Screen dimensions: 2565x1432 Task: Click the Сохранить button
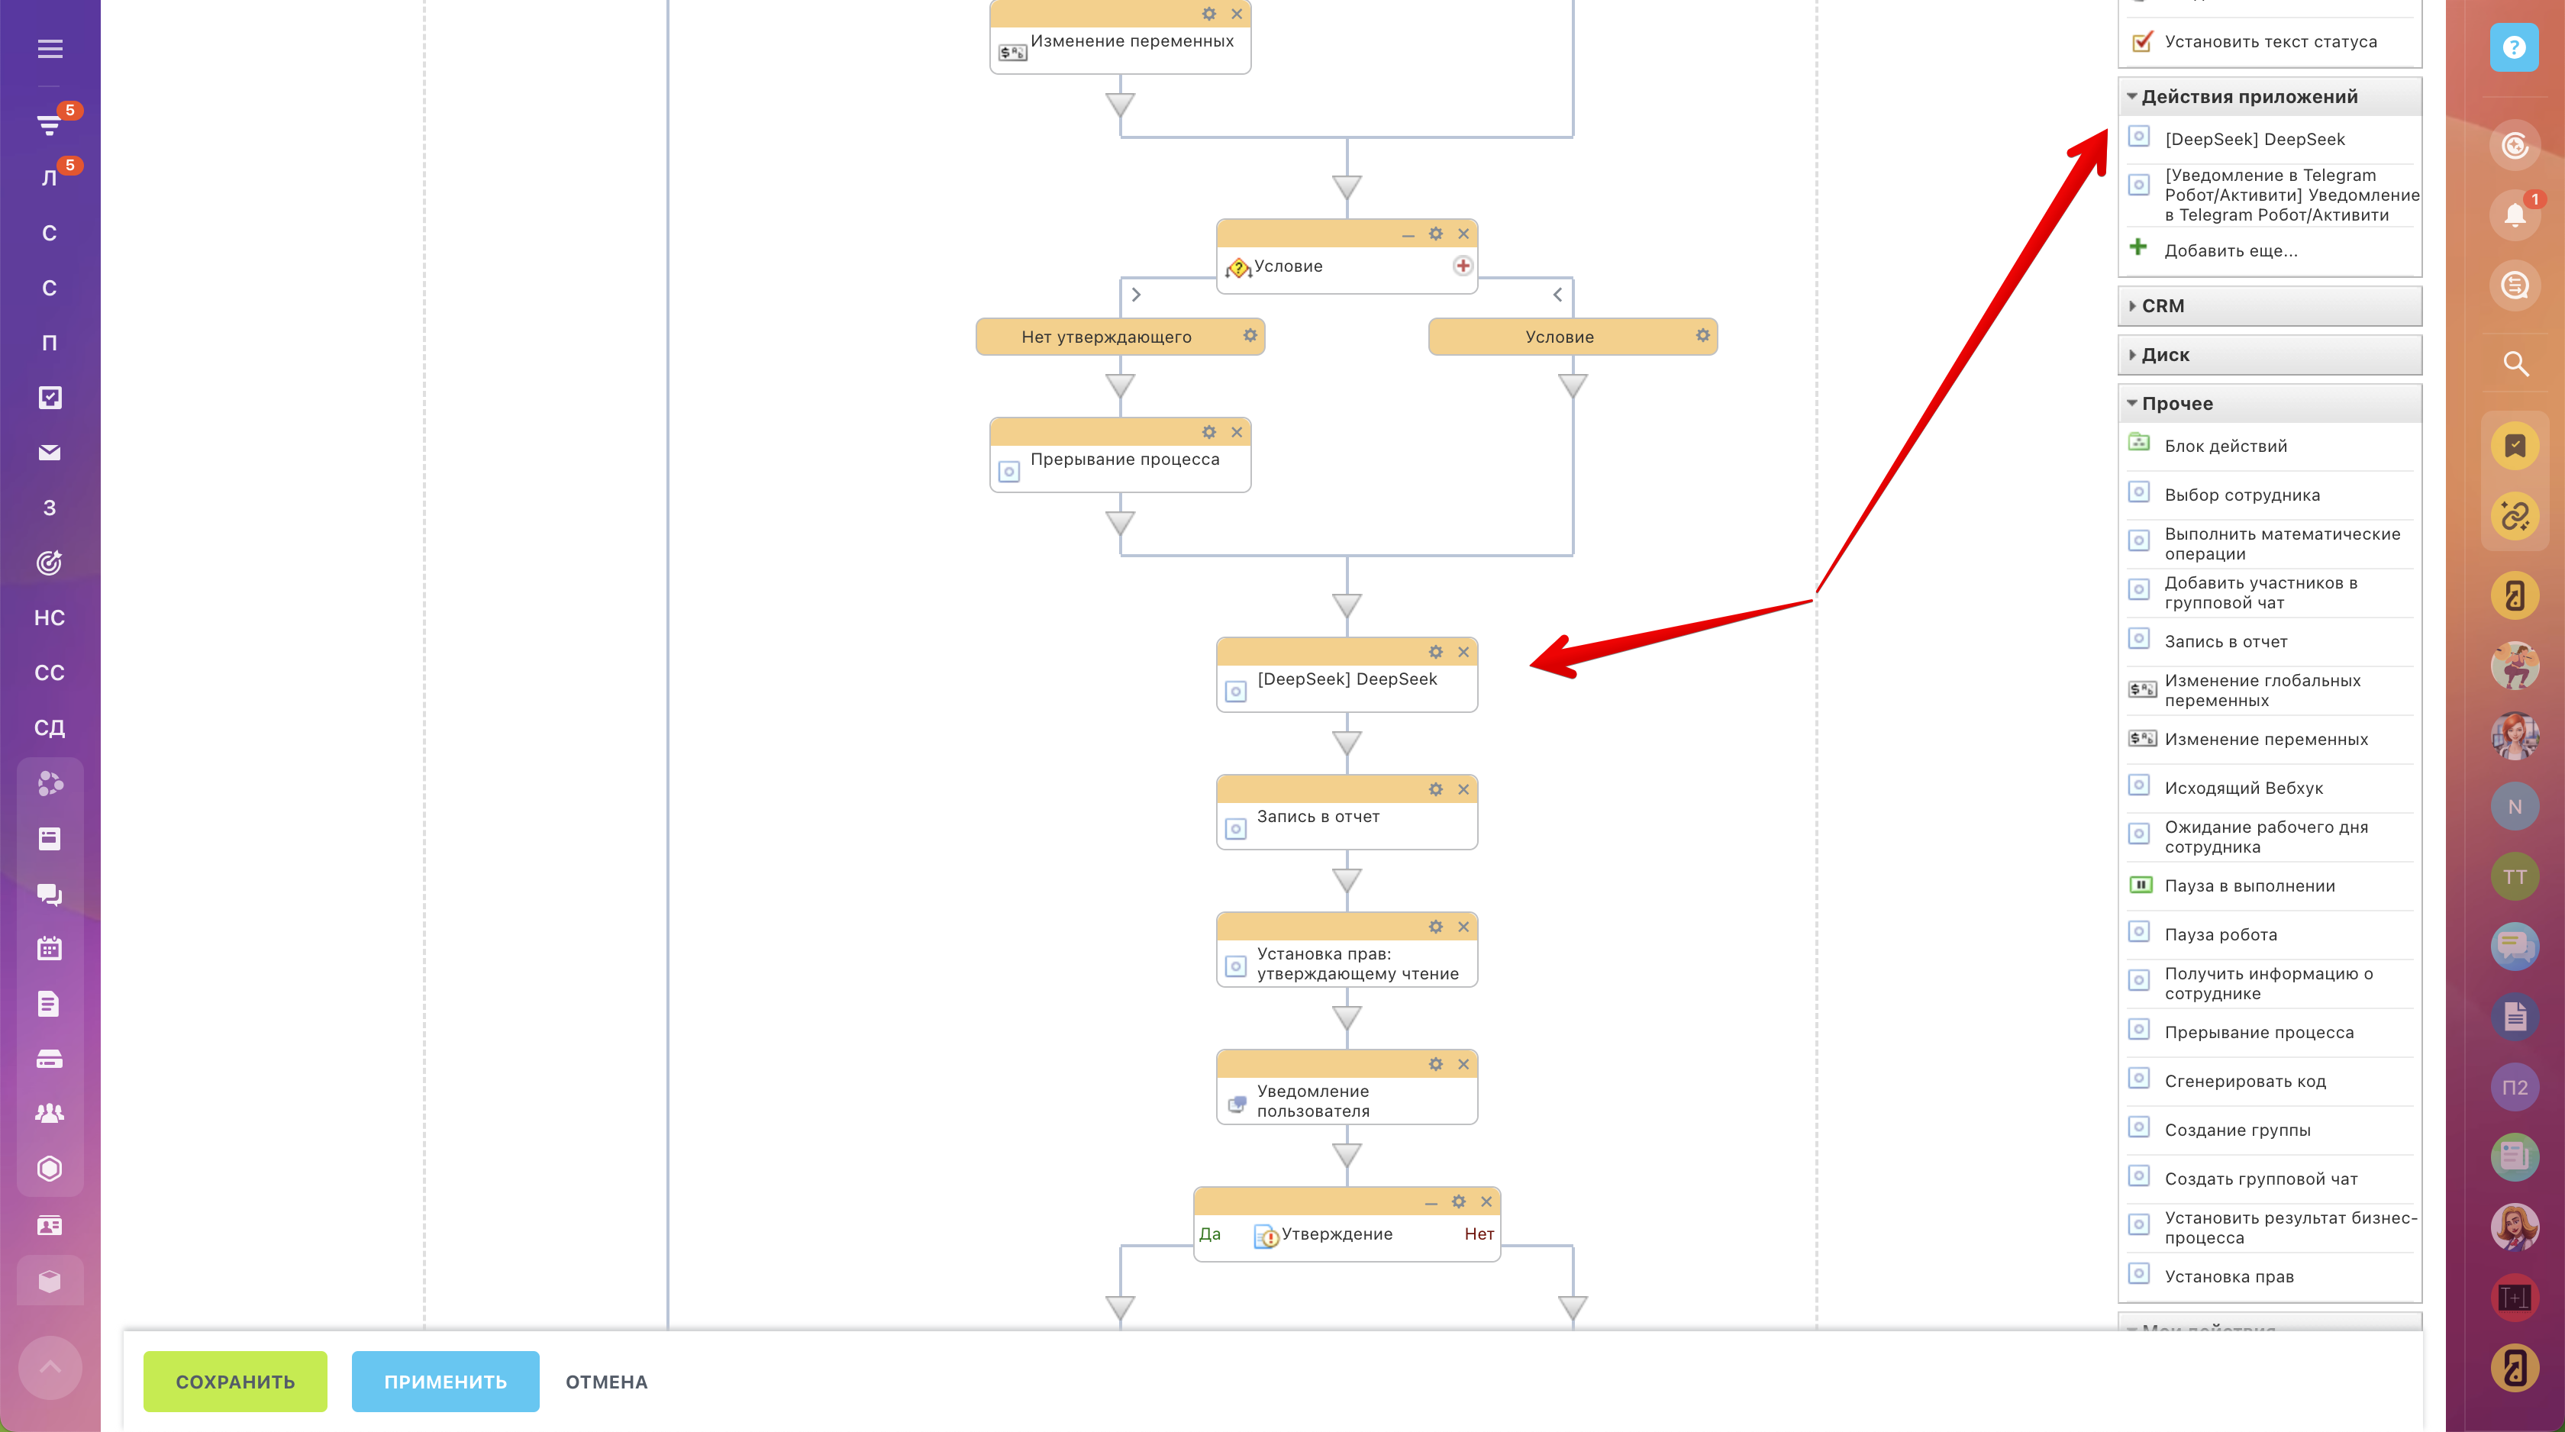(x=235, y=1381)
